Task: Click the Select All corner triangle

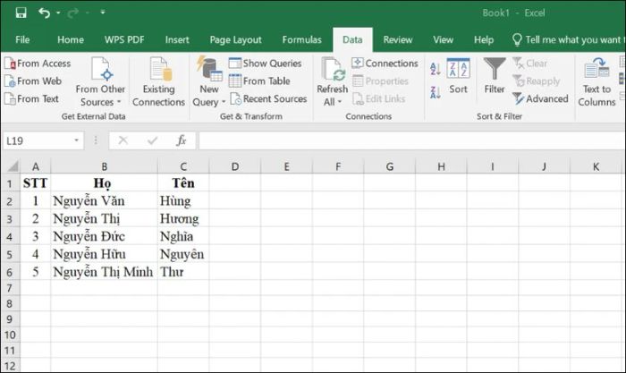Action: 12,166
